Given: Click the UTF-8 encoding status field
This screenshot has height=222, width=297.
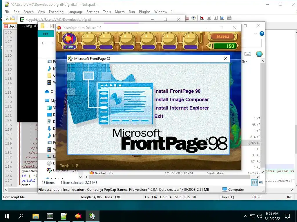Looking at the screenshot, I should [x=257, y=197].
